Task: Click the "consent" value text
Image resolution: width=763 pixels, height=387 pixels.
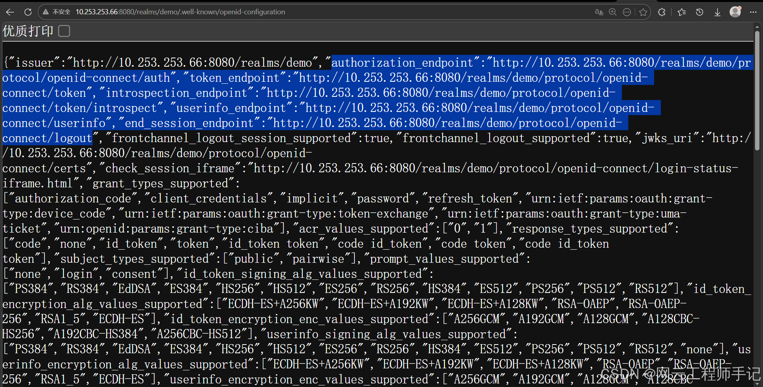Action: (x=134, y=274)
